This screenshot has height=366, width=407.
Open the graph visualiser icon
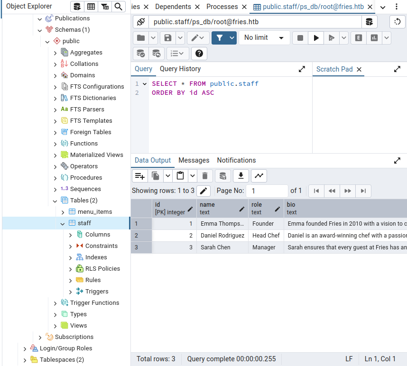259,176
